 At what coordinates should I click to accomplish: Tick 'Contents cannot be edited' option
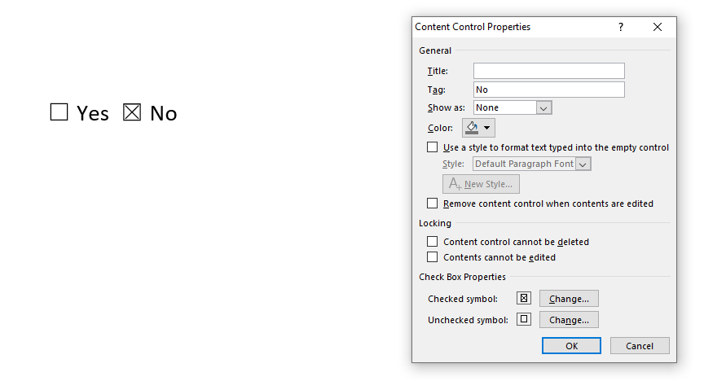(433, 257)
